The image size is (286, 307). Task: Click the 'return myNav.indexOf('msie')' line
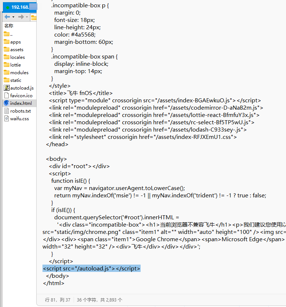[160, 196]
